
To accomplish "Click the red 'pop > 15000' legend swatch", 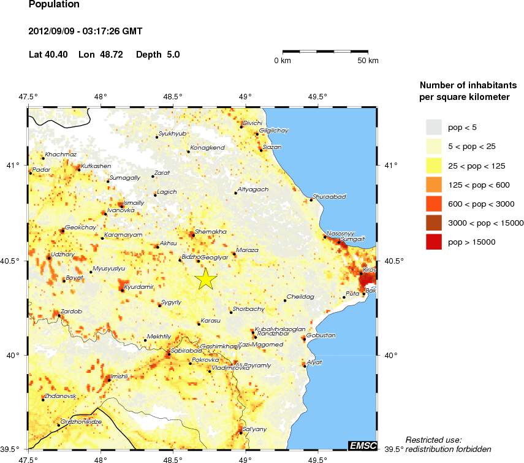I will click(434, 242).
